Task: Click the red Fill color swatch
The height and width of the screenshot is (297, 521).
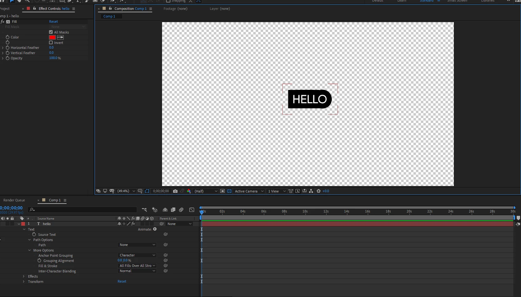Action: coord(52,37)
